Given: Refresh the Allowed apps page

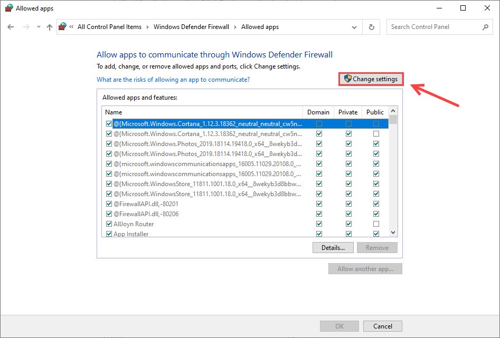Looking at the screenshot, I should (372, 27).
